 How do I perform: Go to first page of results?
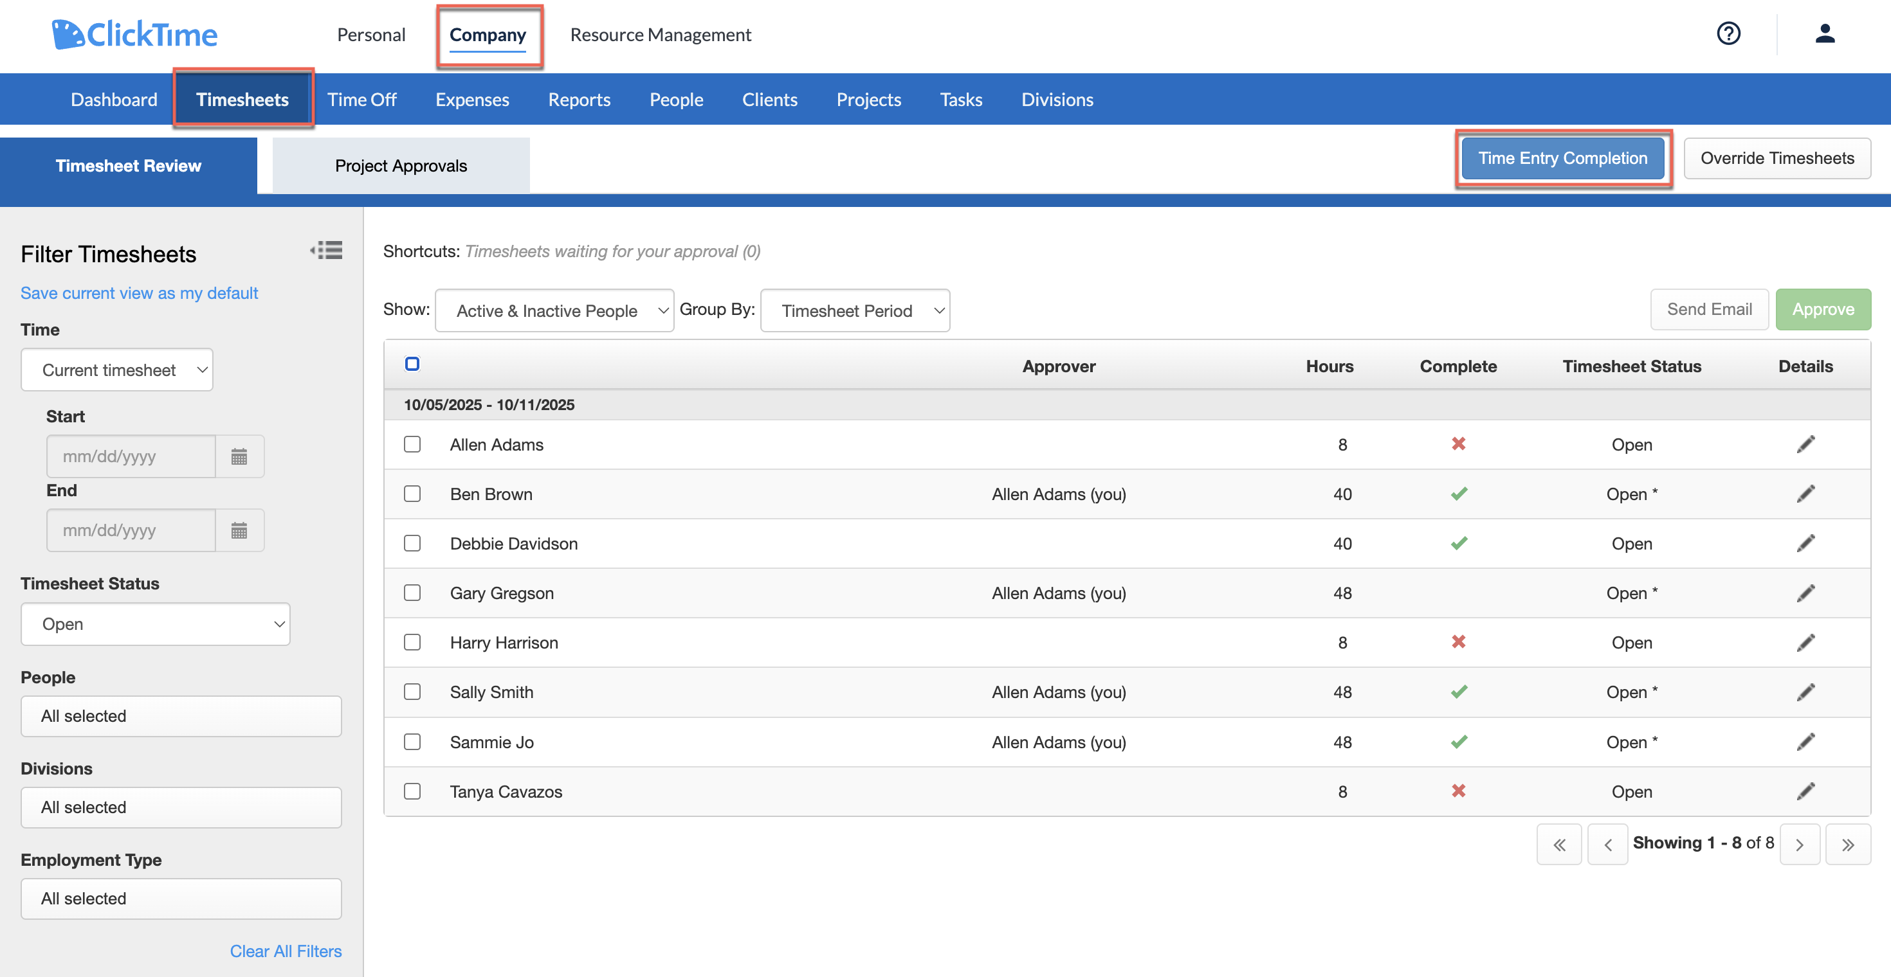pos(1559,844)
